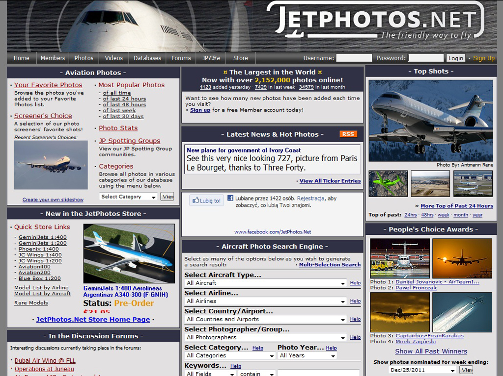Visit the Forums menu item

coord(181,58)
